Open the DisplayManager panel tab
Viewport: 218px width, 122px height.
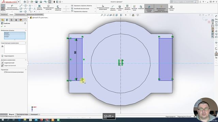[x=21, y=20]
